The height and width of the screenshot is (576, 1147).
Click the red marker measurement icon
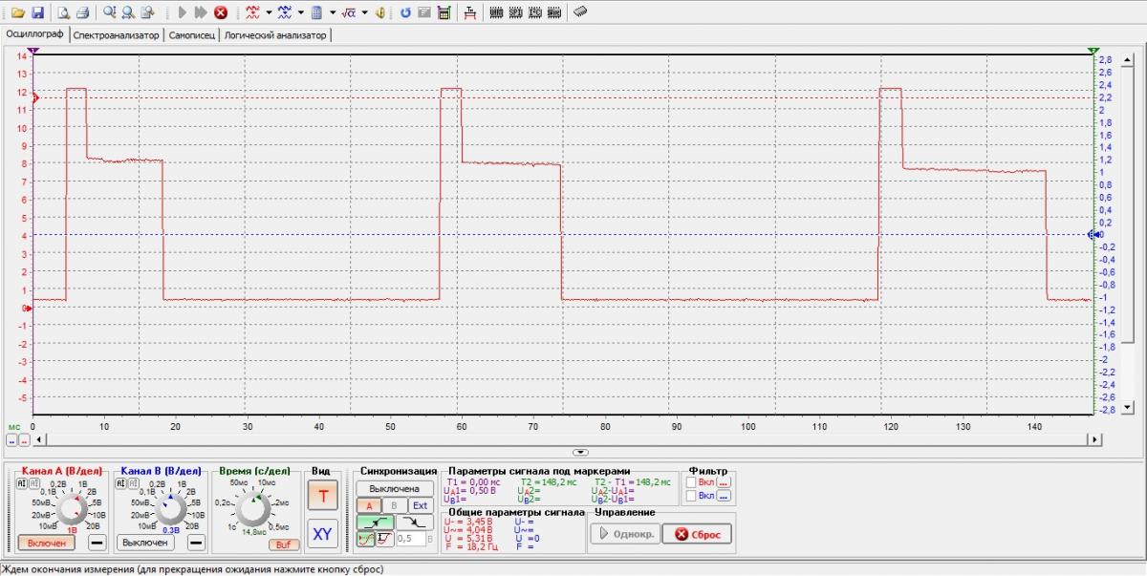(x=469, y=12)
